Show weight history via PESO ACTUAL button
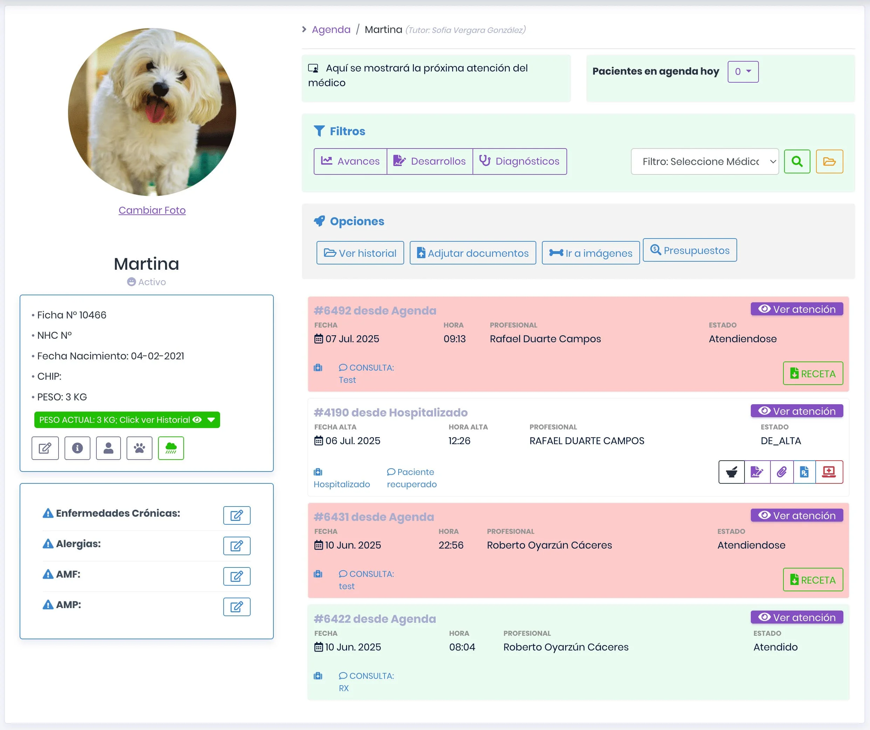The height and width of the screenshot is (730, 870). [127, 420]
